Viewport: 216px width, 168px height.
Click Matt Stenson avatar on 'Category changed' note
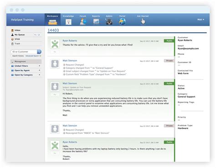[55, 64]
